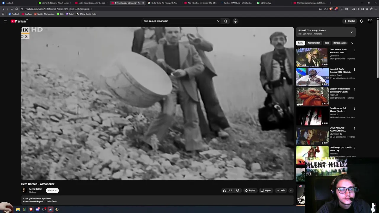This screenshot has height=213, width=379.
Task: Open the Orochimaru's Full Theme thumbnail
Action: pyautogui.click(x=312, y=116)
